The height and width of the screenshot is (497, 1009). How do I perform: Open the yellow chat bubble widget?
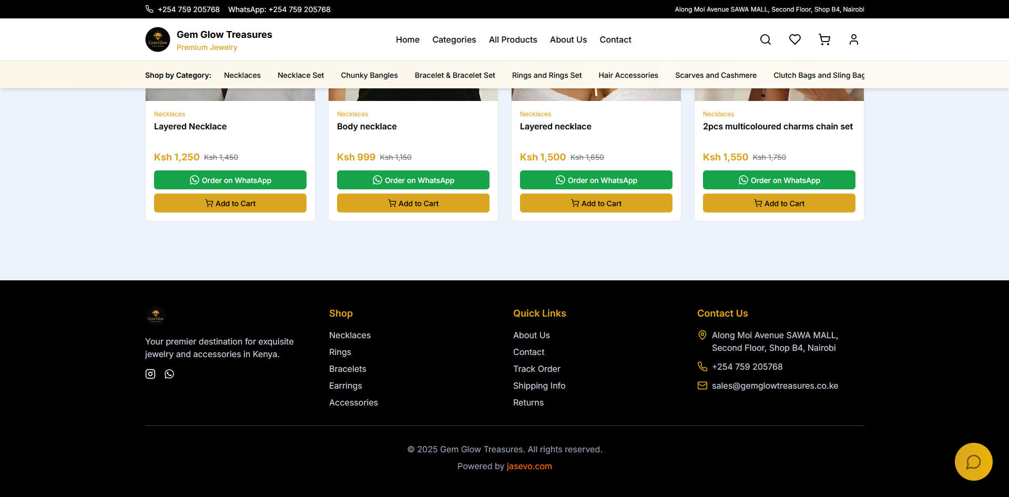pyautogui.click(x=974, y=462)
